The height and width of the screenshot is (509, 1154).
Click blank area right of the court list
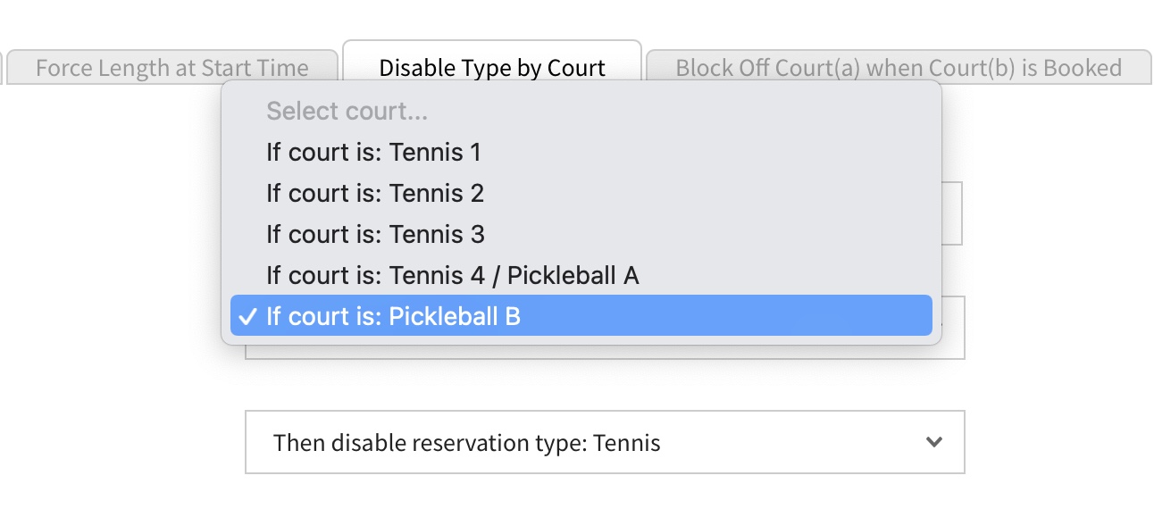1054,268
